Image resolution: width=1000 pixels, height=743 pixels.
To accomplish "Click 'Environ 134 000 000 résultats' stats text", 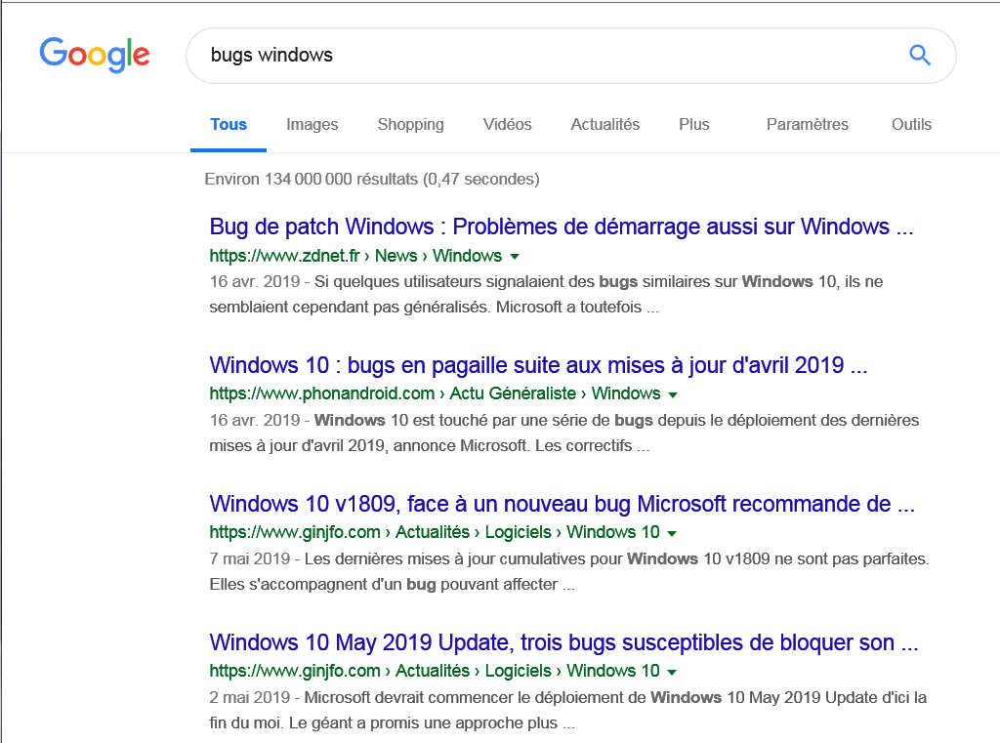I will [x=372, y=180].
